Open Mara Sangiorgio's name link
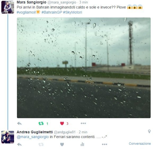The width and height of the screenshot is (153, 149). (31, 2)
